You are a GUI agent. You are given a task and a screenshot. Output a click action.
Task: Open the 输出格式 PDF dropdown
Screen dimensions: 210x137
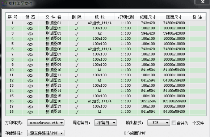(159, 123)
